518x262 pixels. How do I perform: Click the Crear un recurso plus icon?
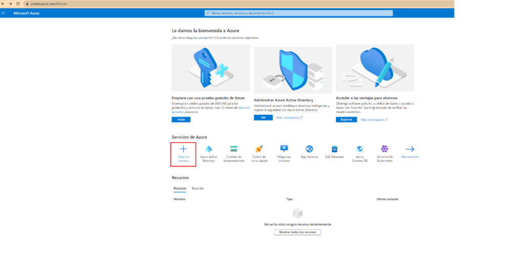click(x=183, y=149)
